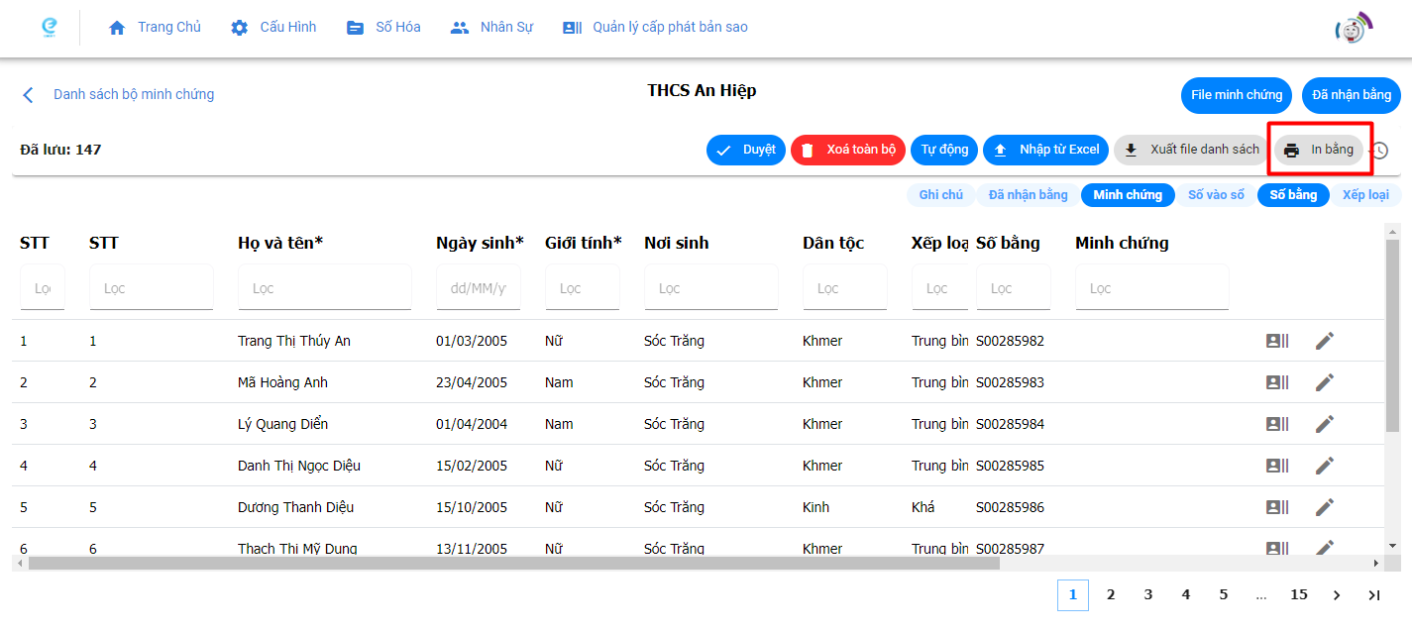Open ID card icon for Lý Quang Diển

1277,424
